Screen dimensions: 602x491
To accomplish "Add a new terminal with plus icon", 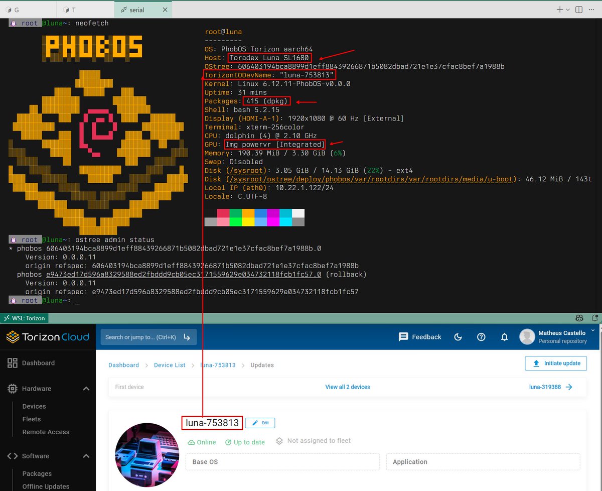I will pos(560,10).
